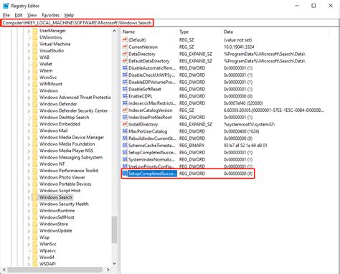Image resolution: width=340 pixels, height=274 pixels.
Task: Click the icon beside MaxPerUserCatalog value
Action: pyautogui.click(x=125, y=131)
